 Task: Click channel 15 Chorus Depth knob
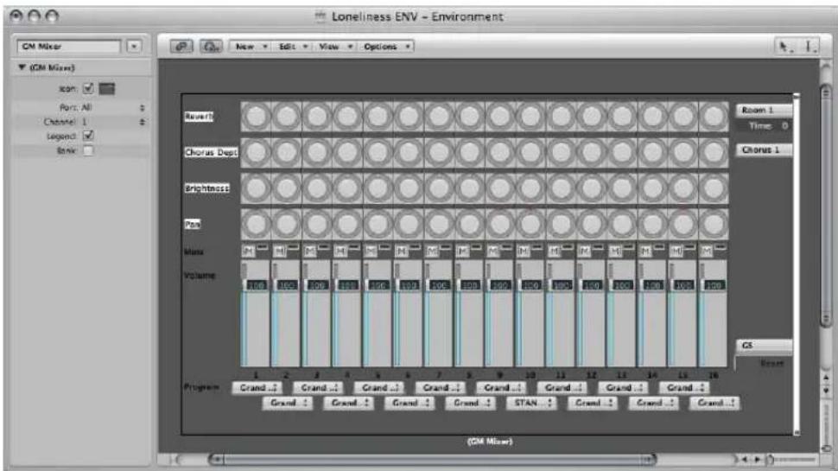coord(683,152)
